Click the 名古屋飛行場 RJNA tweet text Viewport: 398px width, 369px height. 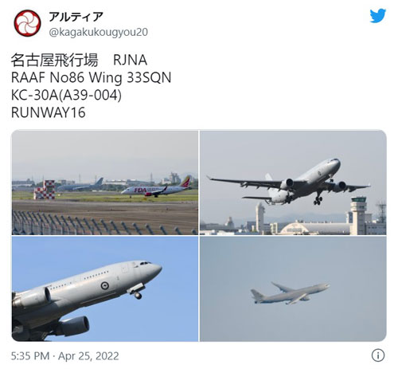pos(79,60)
